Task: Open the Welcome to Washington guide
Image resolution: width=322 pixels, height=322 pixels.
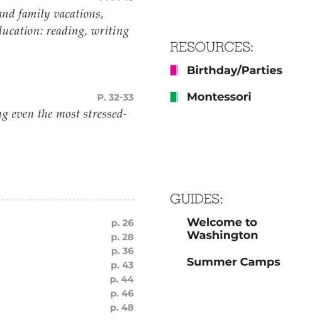Action: pos(223,229)
